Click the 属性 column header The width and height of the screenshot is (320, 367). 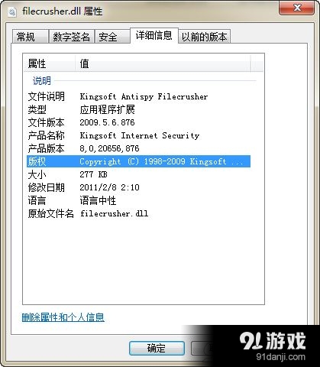point(50,63)
